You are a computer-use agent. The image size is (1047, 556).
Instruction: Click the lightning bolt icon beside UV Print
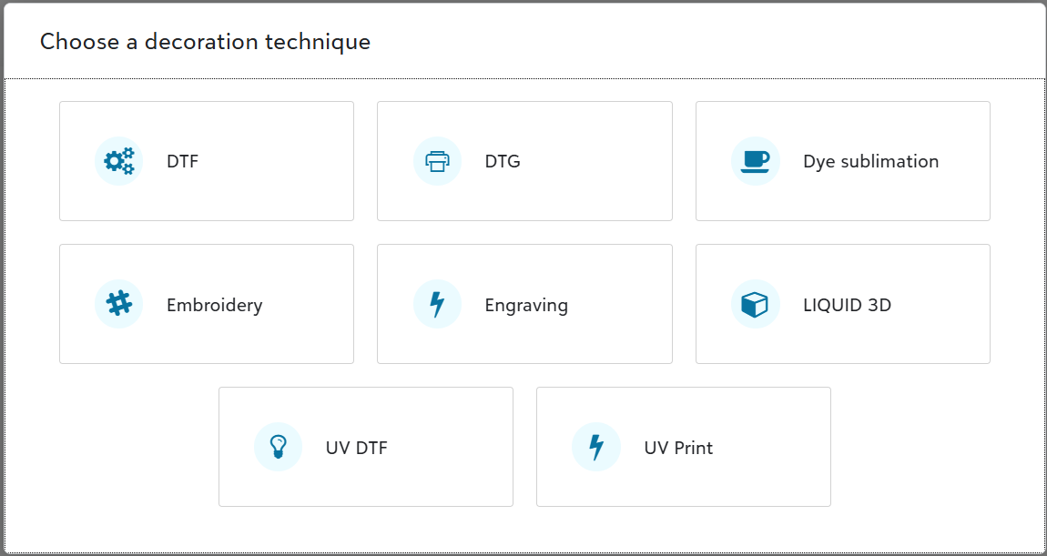[596, 447]
